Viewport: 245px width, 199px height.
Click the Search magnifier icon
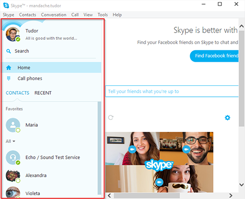click(8, 51)
